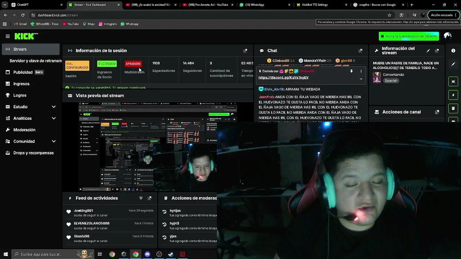Open Discord from the taskbar
461x259 pixels.
coord(147,254)
